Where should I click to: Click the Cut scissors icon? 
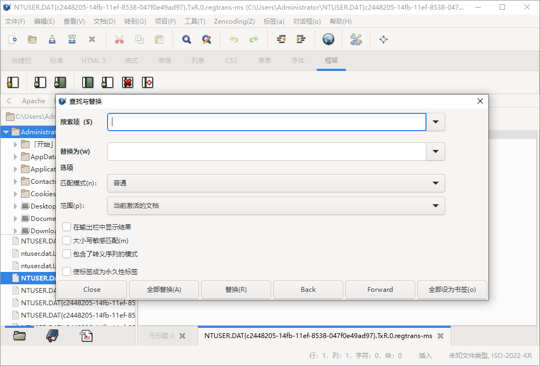coord(119,39)
